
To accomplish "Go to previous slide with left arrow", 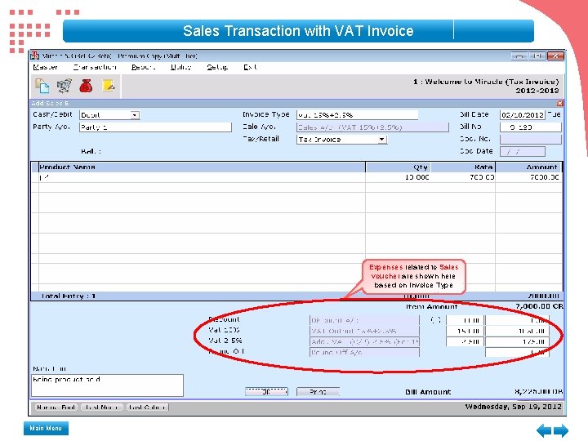I will point(543,430).
